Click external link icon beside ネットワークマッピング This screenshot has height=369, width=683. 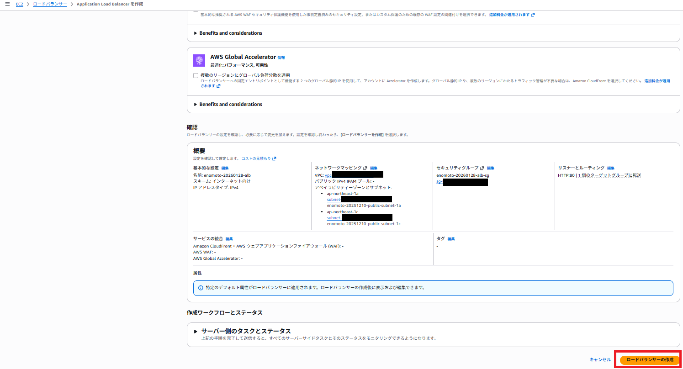coord(365,168)
